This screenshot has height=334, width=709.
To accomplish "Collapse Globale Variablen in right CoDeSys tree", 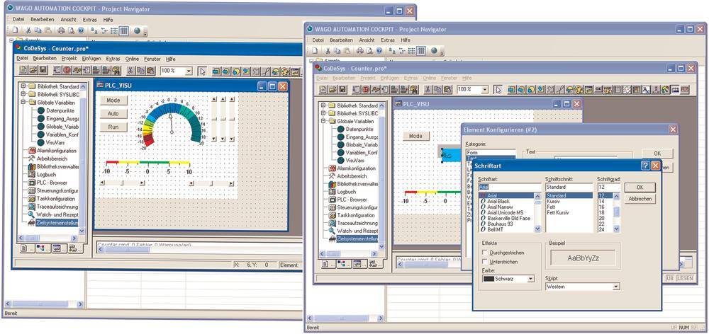I will (x=323, y=121).
